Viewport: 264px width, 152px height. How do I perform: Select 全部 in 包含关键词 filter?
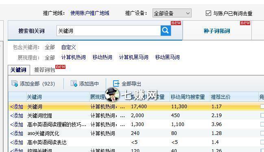click(50, 47)
